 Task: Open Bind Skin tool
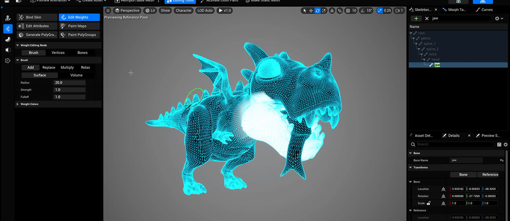point(37,17)
